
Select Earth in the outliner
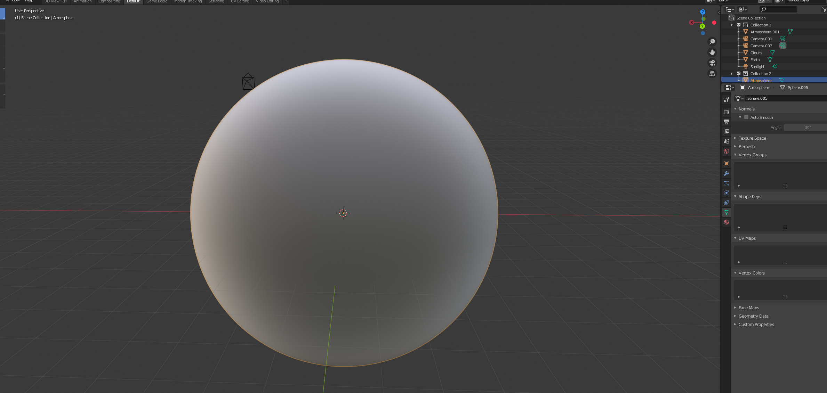(755, 60)
